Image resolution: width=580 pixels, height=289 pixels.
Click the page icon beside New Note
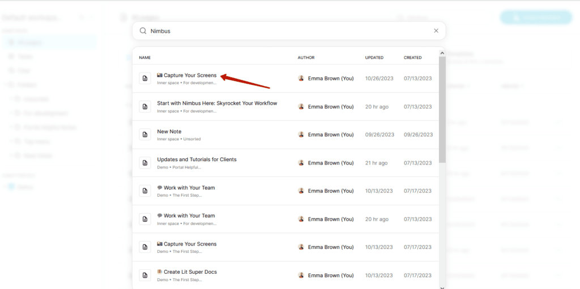point(145,135)
